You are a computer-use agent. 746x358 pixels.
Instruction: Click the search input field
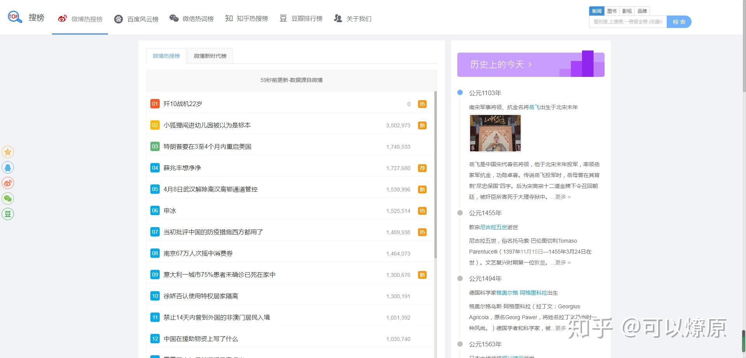point(628,22)
